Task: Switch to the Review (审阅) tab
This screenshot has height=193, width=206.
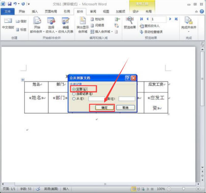Action: tap(93, 12)
